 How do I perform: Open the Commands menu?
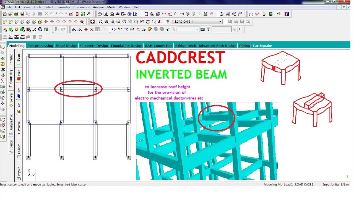(81, 7)
